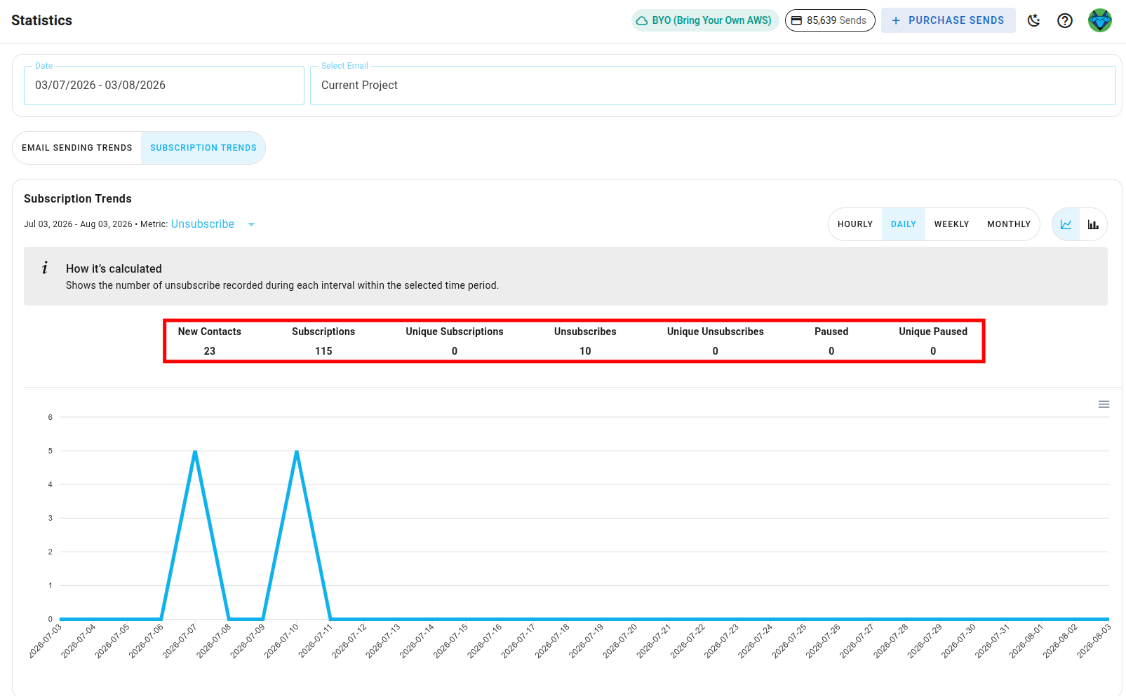Click the 2026-07-03 axis label

click(x=46, y=641)
